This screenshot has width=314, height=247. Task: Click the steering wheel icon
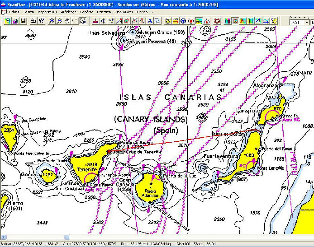pyautogui.click(x=183, y=21)
